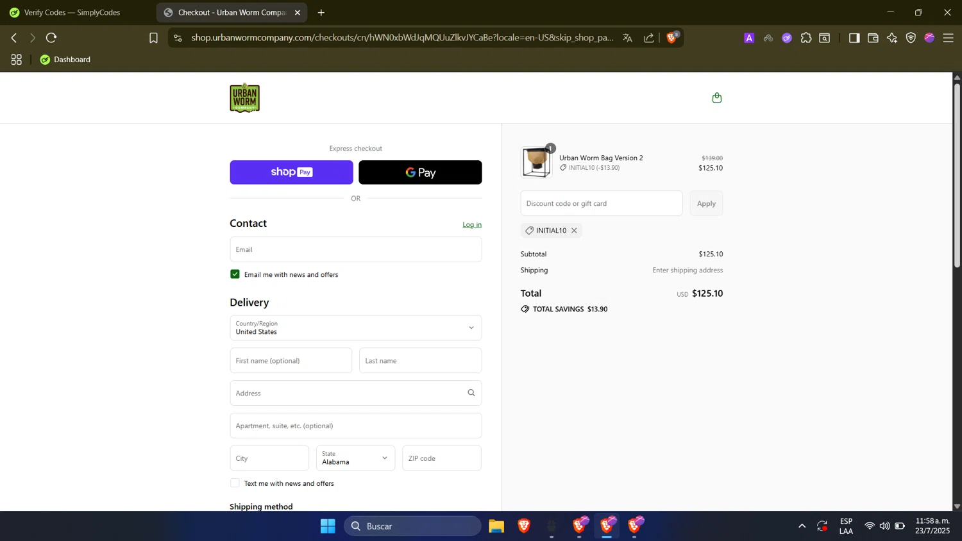
Task: Click the address search magnifier icon
Action: (x=471, y=393)
